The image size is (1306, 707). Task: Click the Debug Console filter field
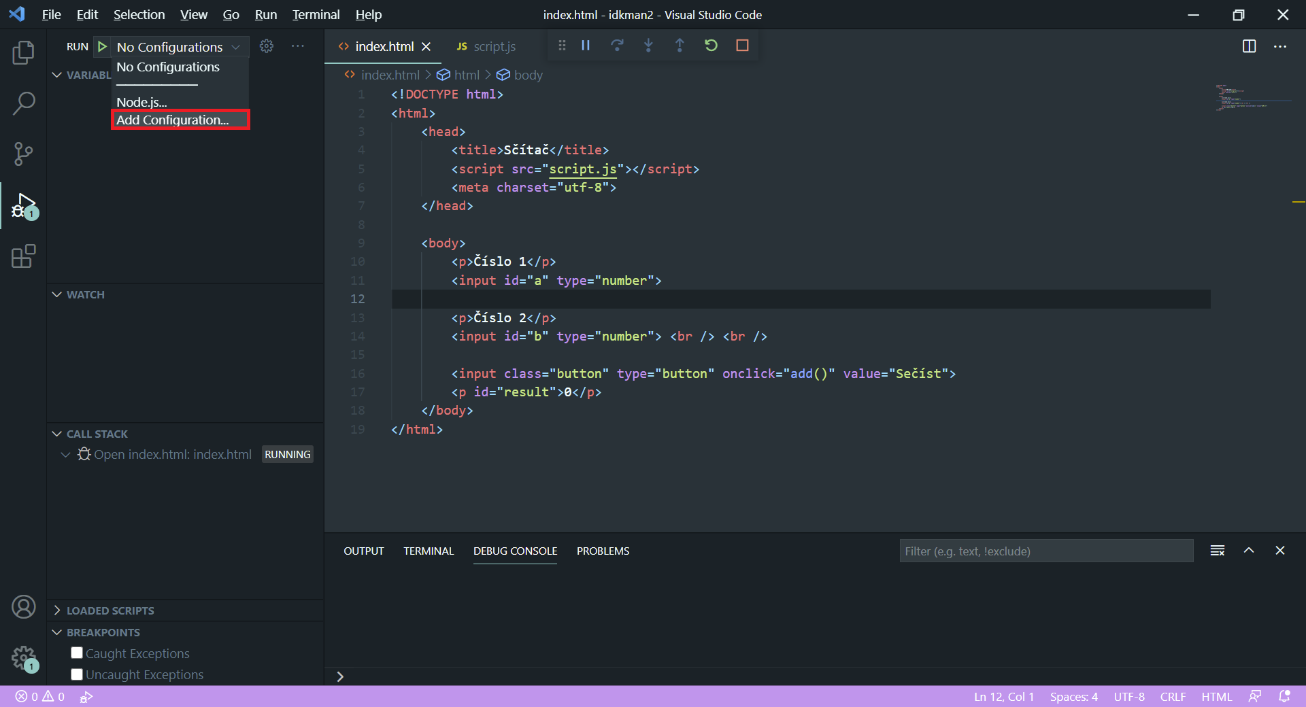(x=1045, y=551)
